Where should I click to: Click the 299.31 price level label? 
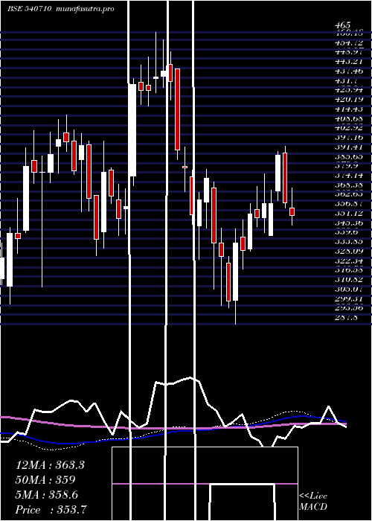click(348, 298)
